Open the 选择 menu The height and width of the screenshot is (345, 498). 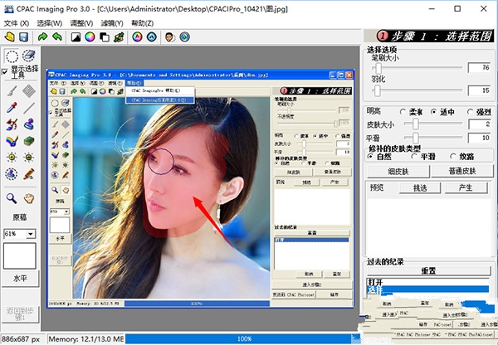(49, 23)
